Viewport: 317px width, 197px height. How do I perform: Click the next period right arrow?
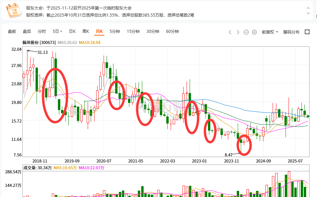coord(238,32)
